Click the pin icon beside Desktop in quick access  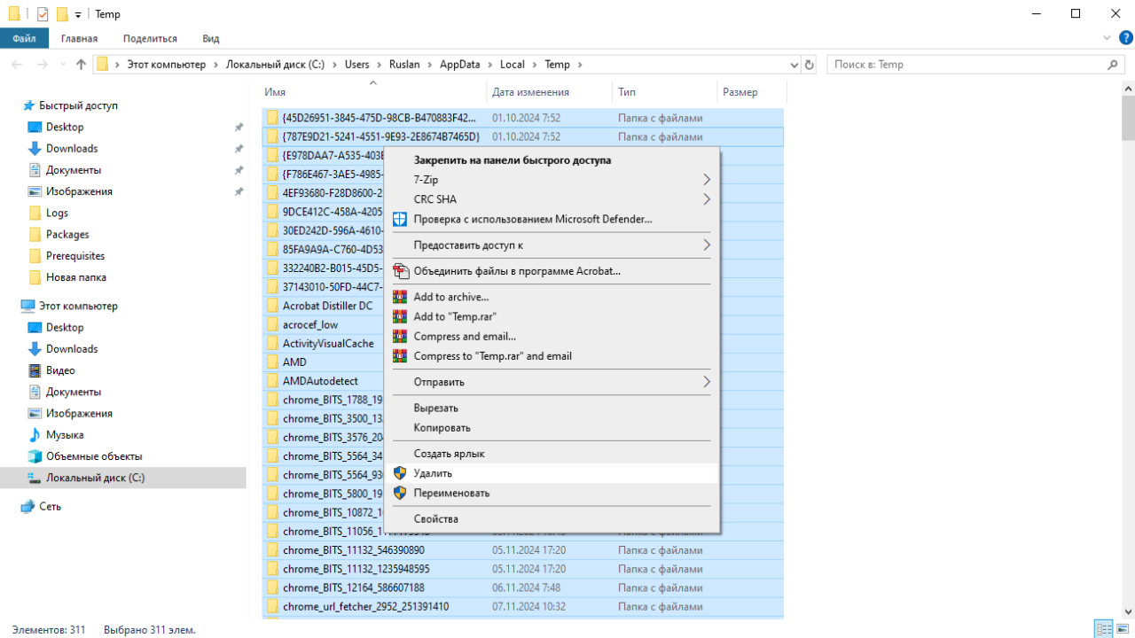click(x=239, y=128)
